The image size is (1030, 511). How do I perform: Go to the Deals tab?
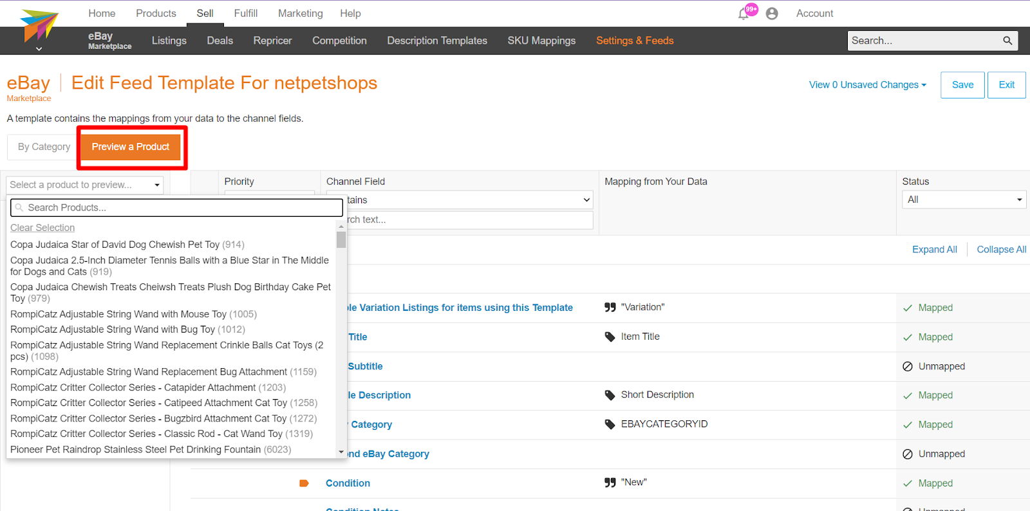tap(220, 41)
